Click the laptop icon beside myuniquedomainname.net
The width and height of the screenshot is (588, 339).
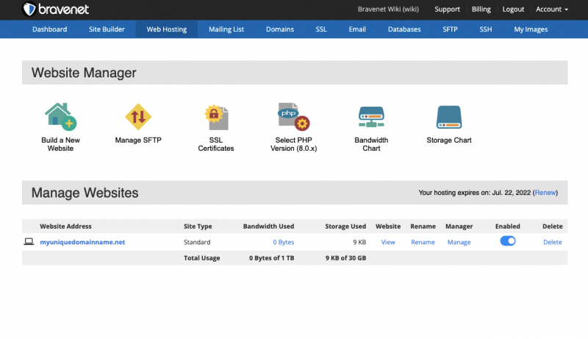[29, 241]
